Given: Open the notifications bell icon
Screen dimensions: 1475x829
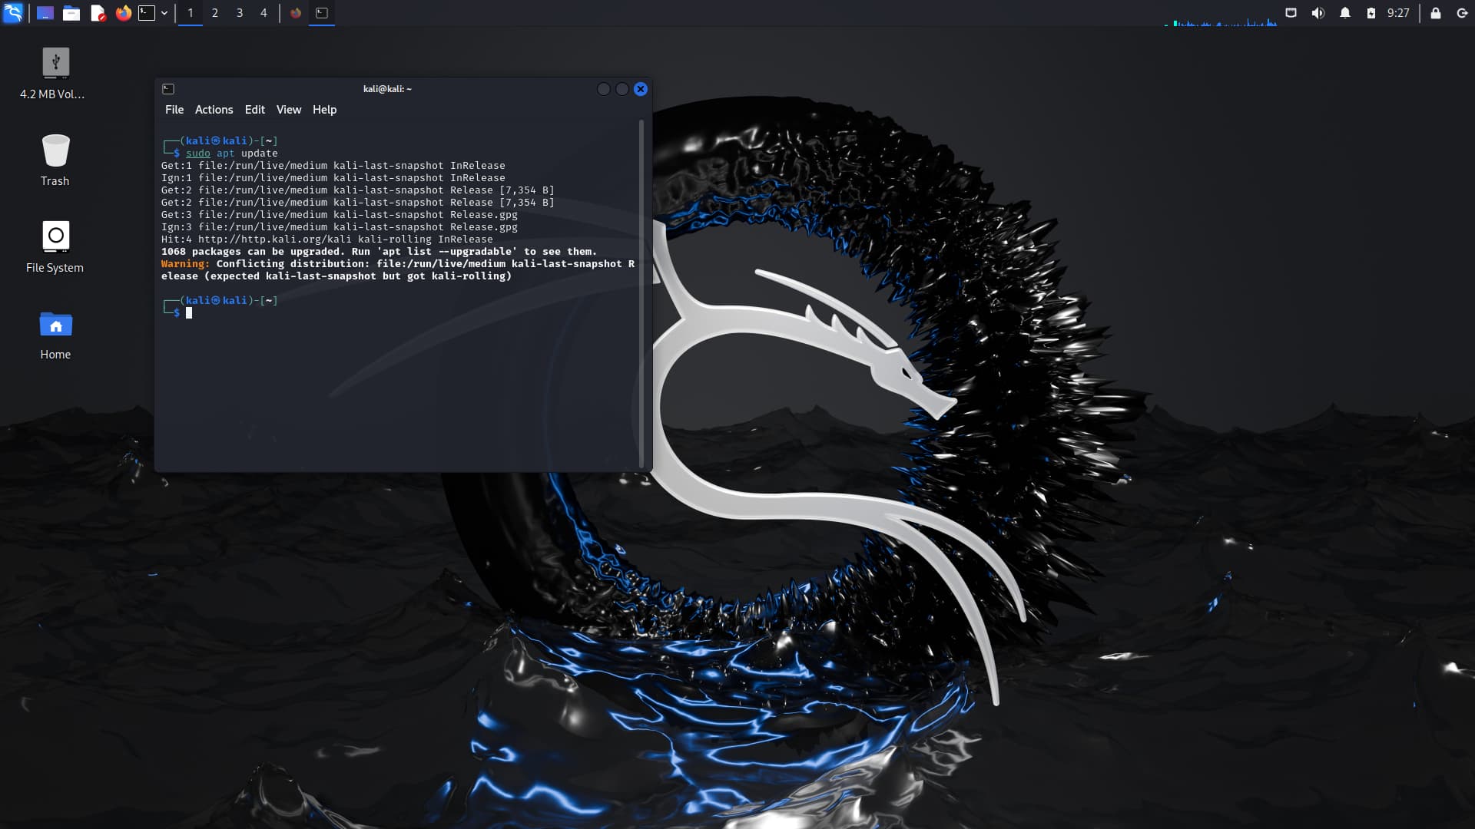Looking at the screenshot, I should (x=1345, y=13).
